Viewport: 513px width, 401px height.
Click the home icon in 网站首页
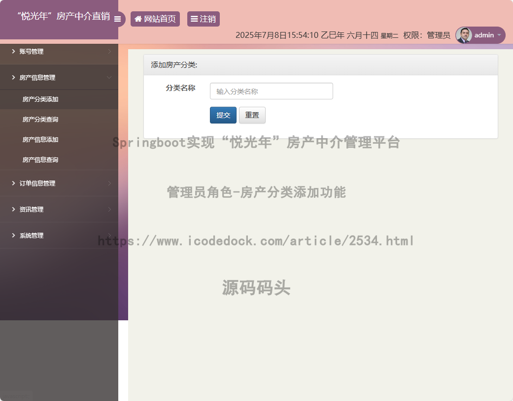tap(138, 19)
